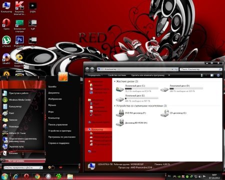The image size is (225, 180).
Task: Toggle the preview pane button
Action: click(x=212, y=75)
